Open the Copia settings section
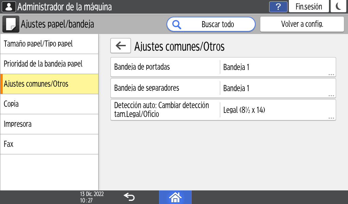 pos(49,104)
